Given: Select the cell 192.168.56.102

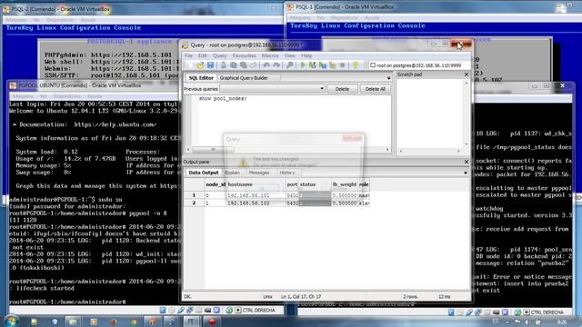Looking at the screenshot, I should (x=256, y=203).
